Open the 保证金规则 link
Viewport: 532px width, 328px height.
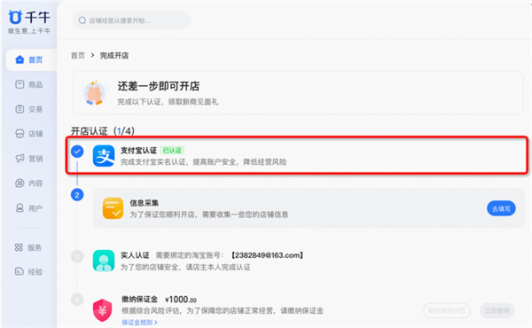(x=139, y=322)
